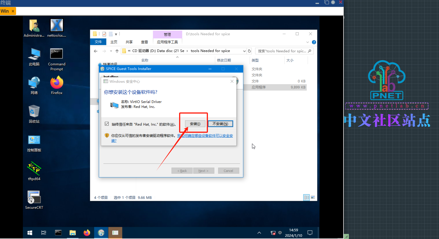Launch the tftpd64 desktop icon
This screenshot has height=239, width=439.
[34, 171]
